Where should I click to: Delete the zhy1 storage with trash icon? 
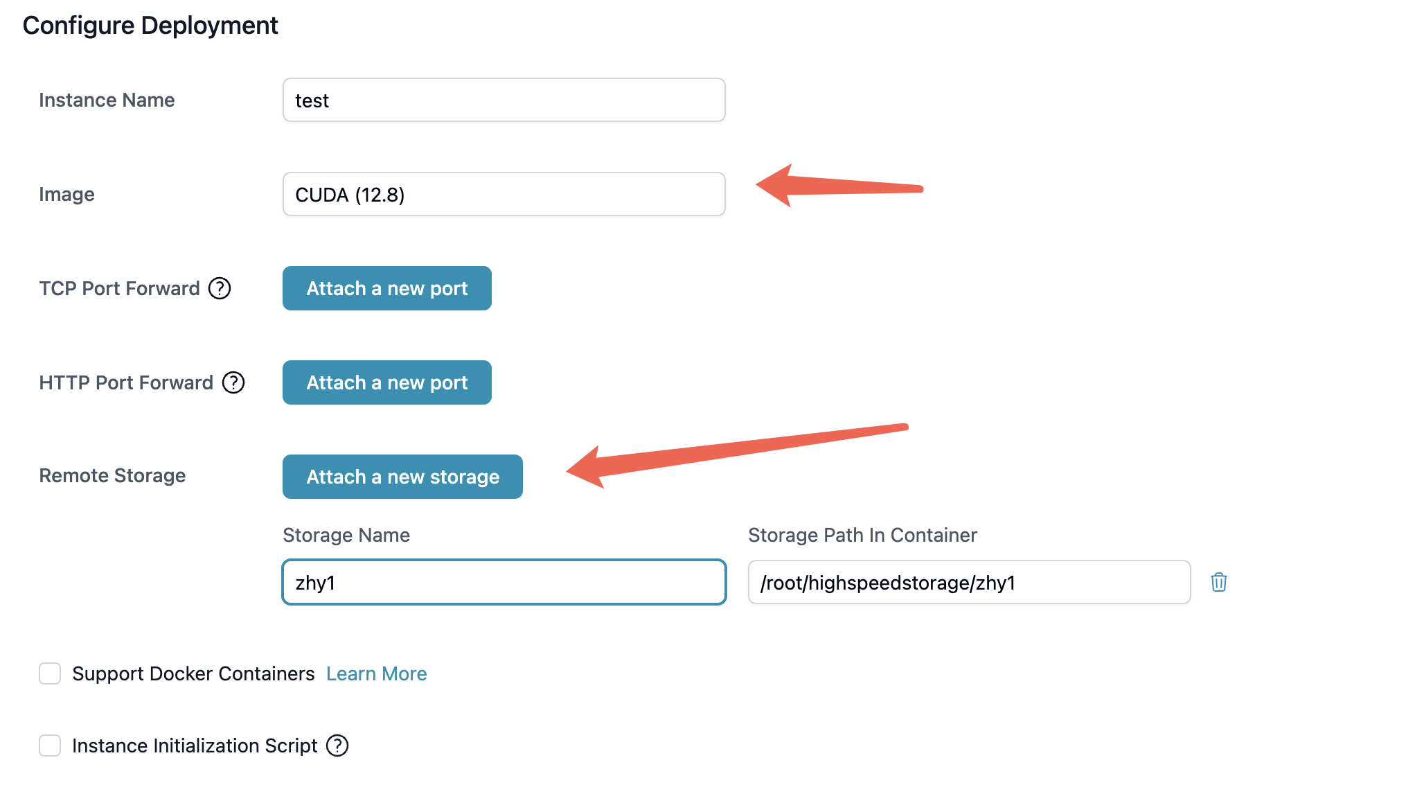click(1218, 582)
